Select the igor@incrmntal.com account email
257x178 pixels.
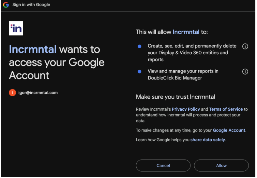(x=38, y=93)
